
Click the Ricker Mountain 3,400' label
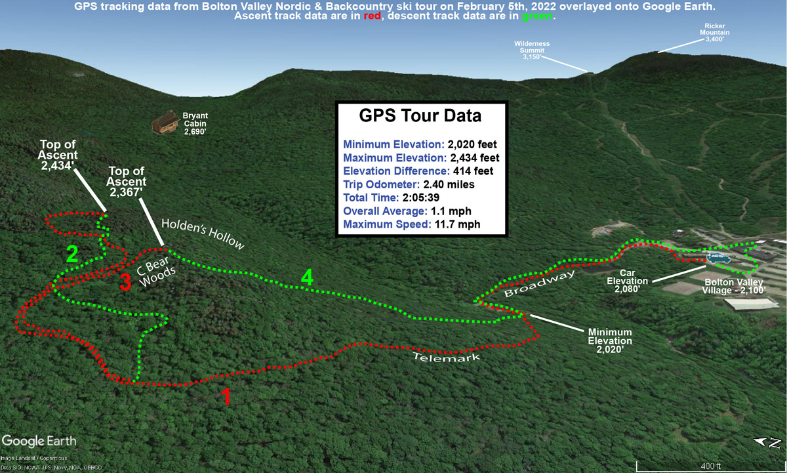click(x=714, y=33)
